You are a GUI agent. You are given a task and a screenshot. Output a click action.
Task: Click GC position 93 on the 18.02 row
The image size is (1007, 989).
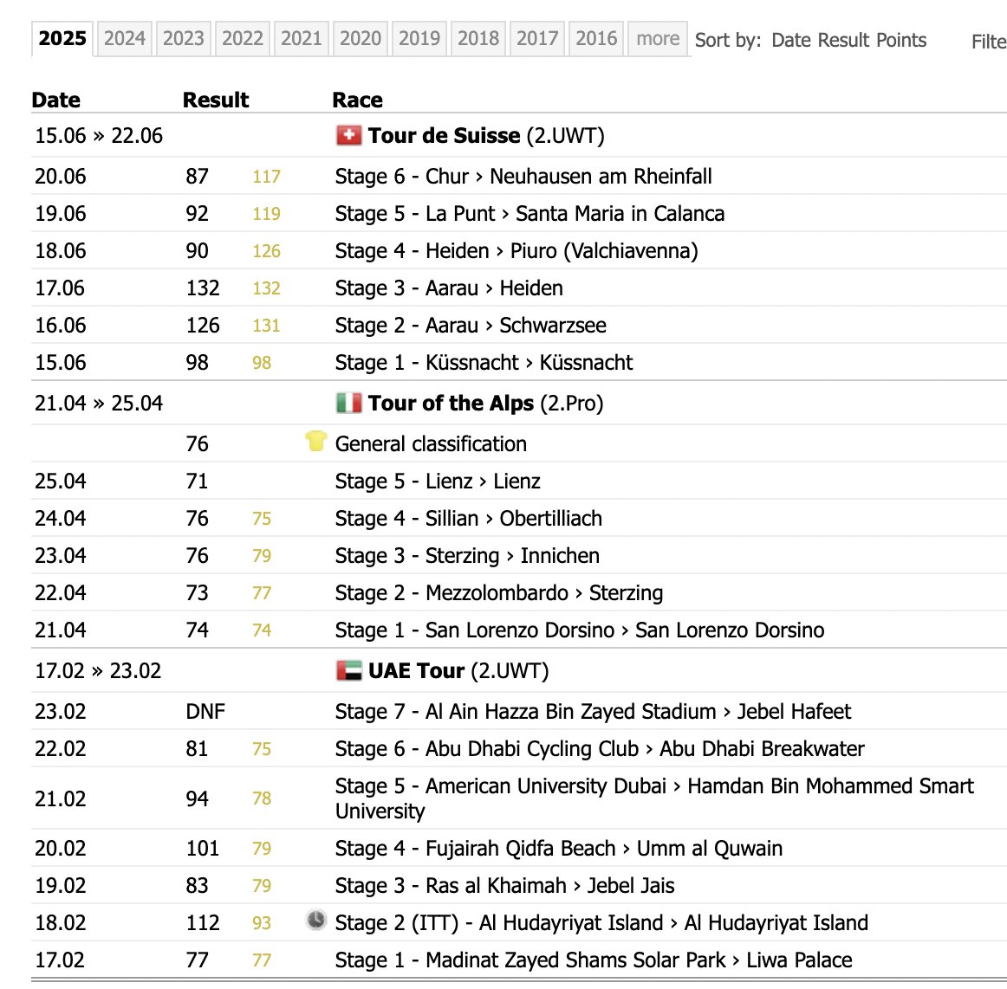click(x=262, y=923)
